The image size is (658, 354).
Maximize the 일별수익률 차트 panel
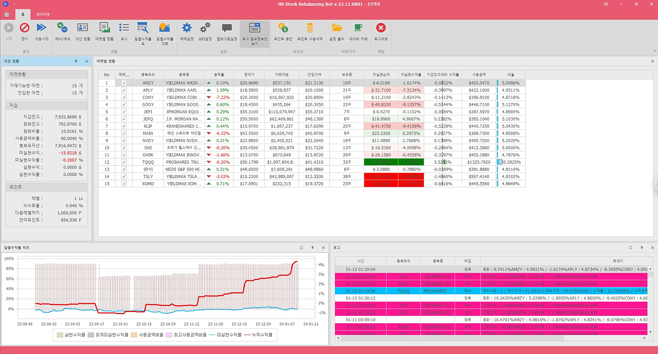[x=301, y=248]
